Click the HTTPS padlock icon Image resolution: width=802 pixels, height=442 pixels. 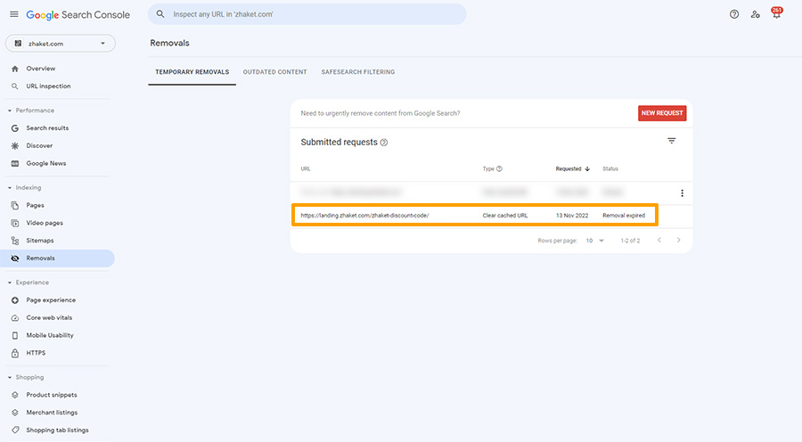(x=15, y=353)
